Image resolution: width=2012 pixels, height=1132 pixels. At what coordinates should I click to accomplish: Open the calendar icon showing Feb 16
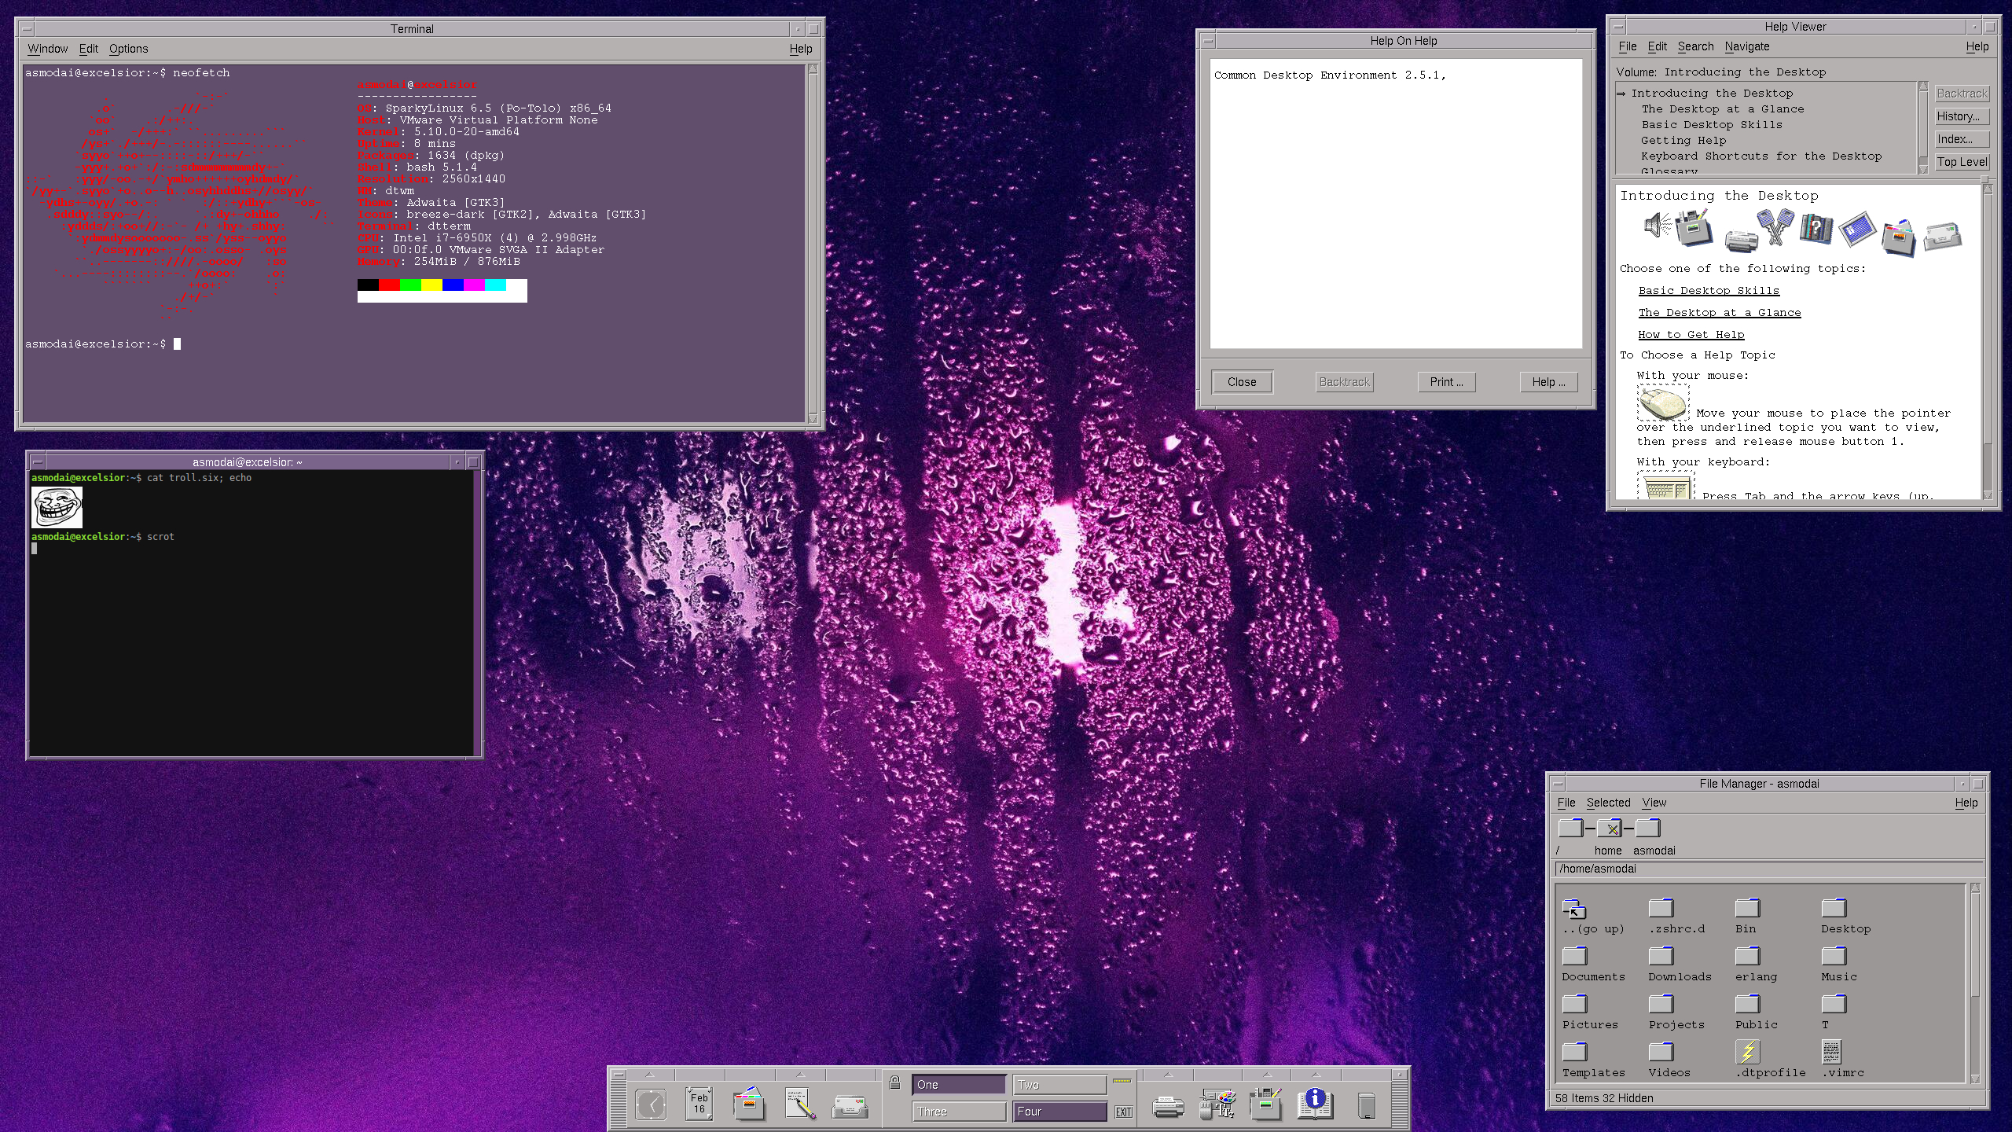point(699,1103)
